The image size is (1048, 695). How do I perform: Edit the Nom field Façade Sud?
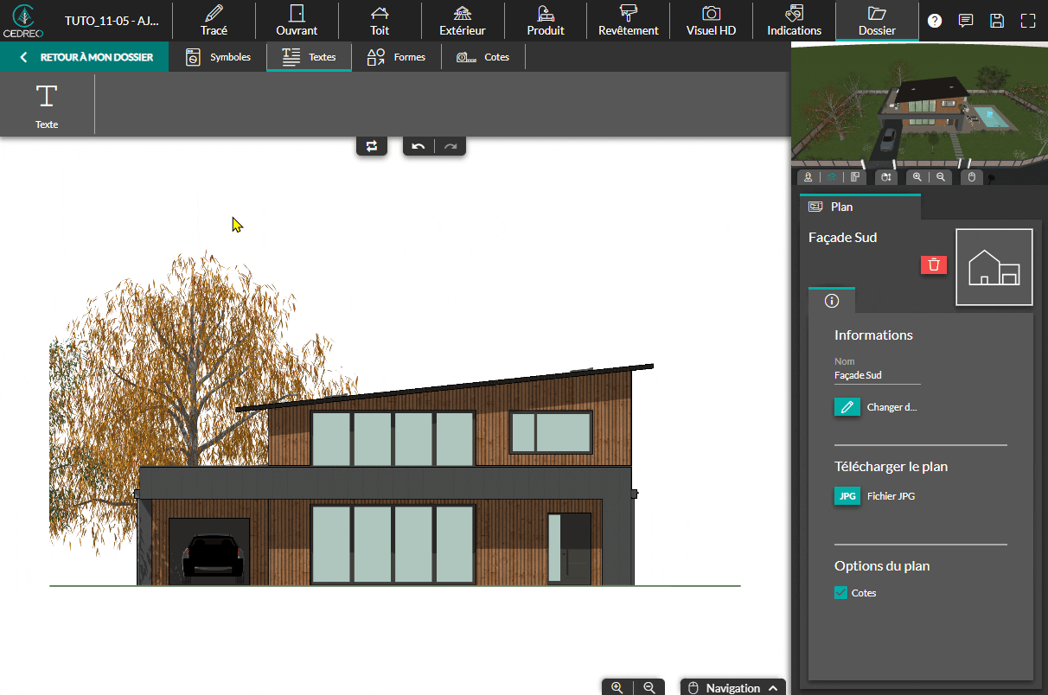pyautogui.click(x=877, y=375)
